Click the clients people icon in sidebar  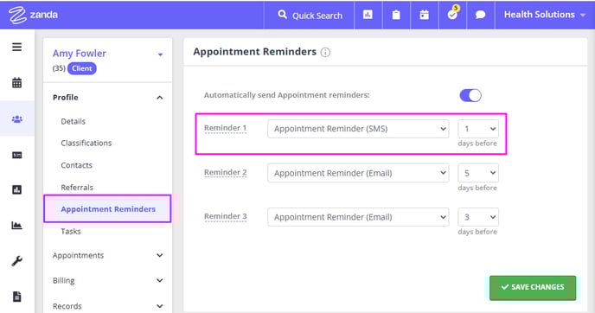tap(16, 119)
